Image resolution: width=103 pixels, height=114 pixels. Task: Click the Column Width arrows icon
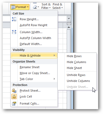tap(14, 32)
